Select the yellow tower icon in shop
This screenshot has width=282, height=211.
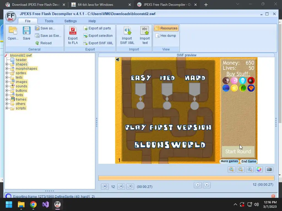(234, 88)
